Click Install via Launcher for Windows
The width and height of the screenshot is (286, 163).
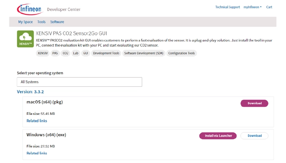coord(218,136)
